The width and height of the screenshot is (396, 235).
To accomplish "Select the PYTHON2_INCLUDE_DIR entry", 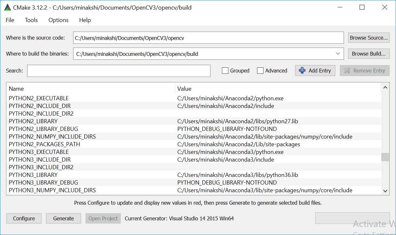I will [x=40, y=106].
